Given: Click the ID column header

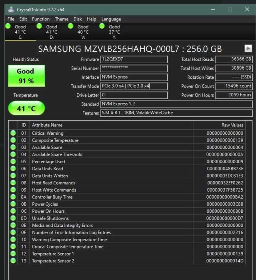Looking at the screenshot, I should coord(24,125).
